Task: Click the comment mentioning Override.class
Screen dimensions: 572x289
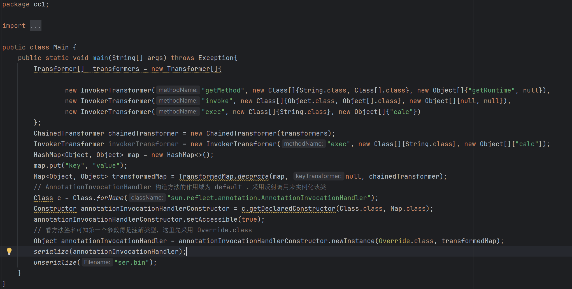Action: click(x=143, y=230)
